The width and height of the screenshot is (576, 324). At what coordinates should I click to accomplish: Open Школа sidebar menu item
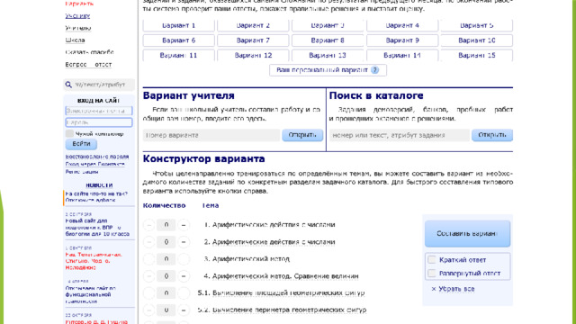click(x=75, y=40)
